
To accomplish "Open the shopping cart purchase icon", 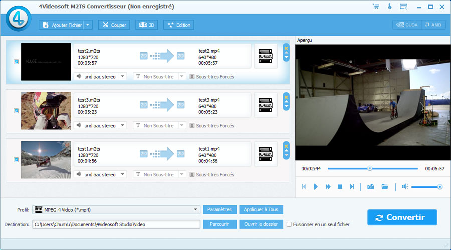I will 376,7.
